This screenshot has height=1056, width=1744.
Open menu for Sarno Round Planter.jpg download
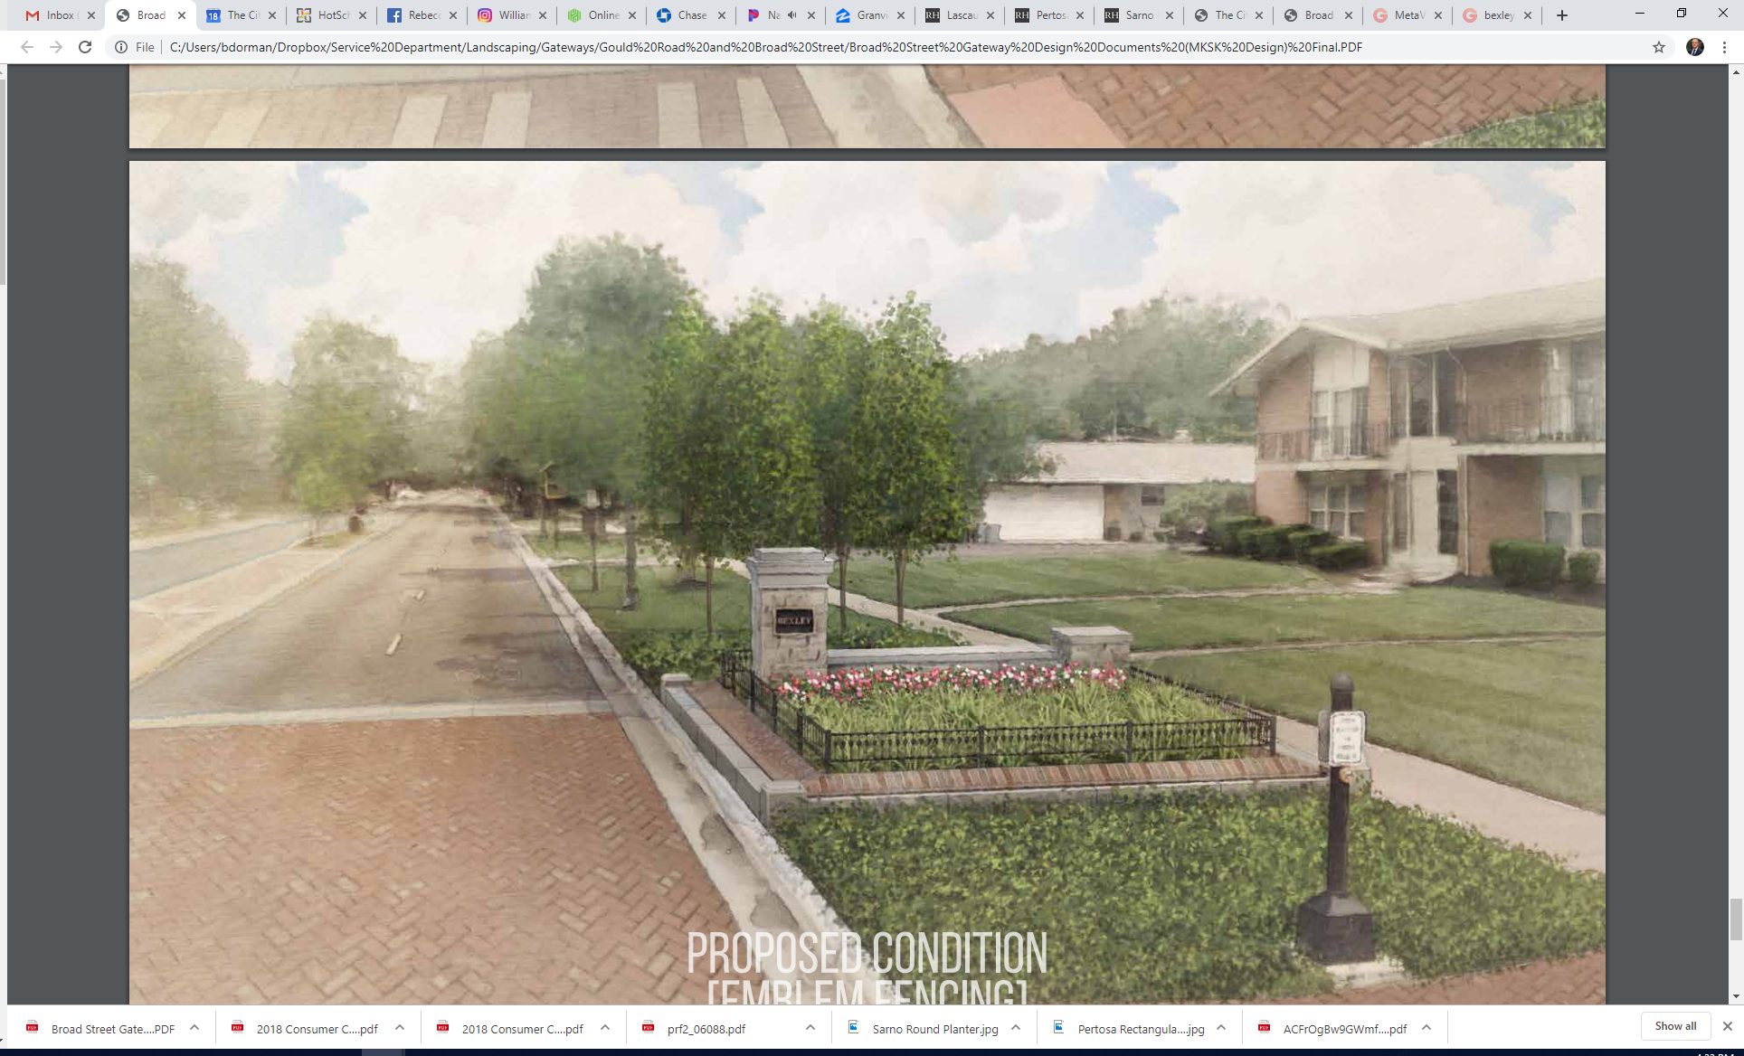click(x=1016, y=1028)
